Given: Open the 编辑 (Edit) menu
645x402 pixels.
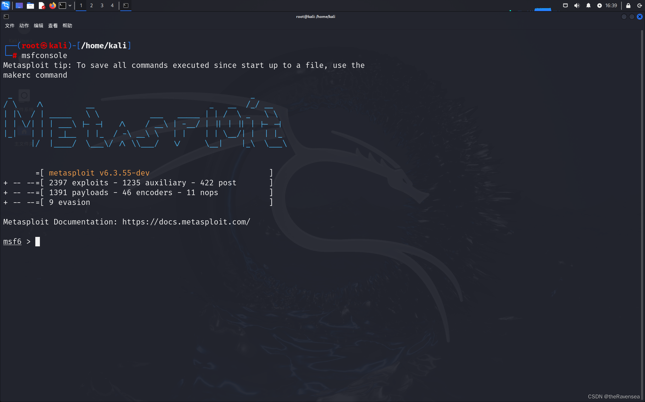Looking at the screenshot, I should (39, 25).
